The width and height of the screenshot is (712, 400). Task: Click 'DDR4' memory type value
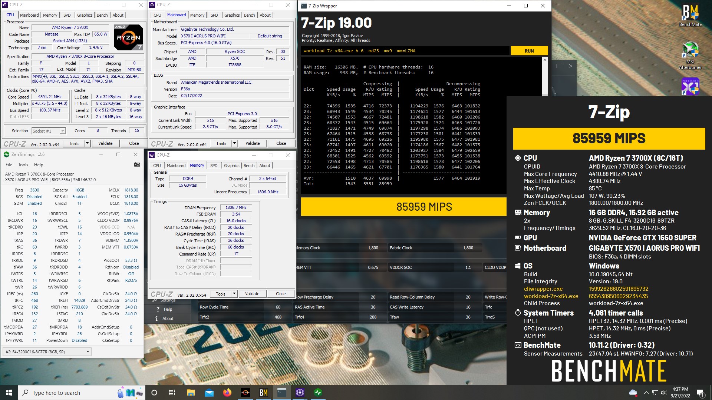[x=188, y=179]
